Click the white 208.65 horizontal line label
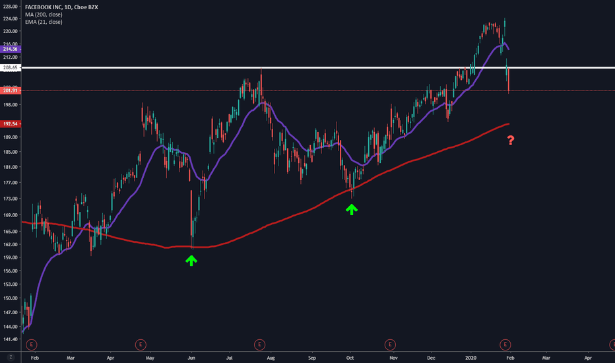 click(11, 67)
